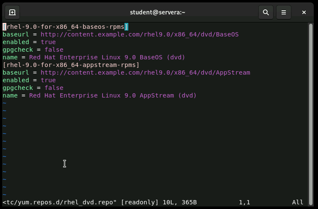Click the BaseOS (dvd) name line
The height and width of the screenshot is (209, 318).
[94, 57]
